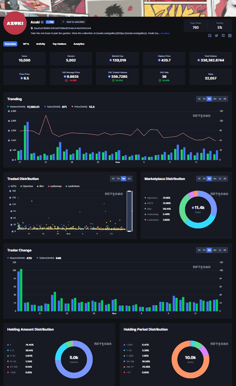Select 3m range in Traded Distribution
This screenshot has height=386, width=236.
[x=129, y=179]
